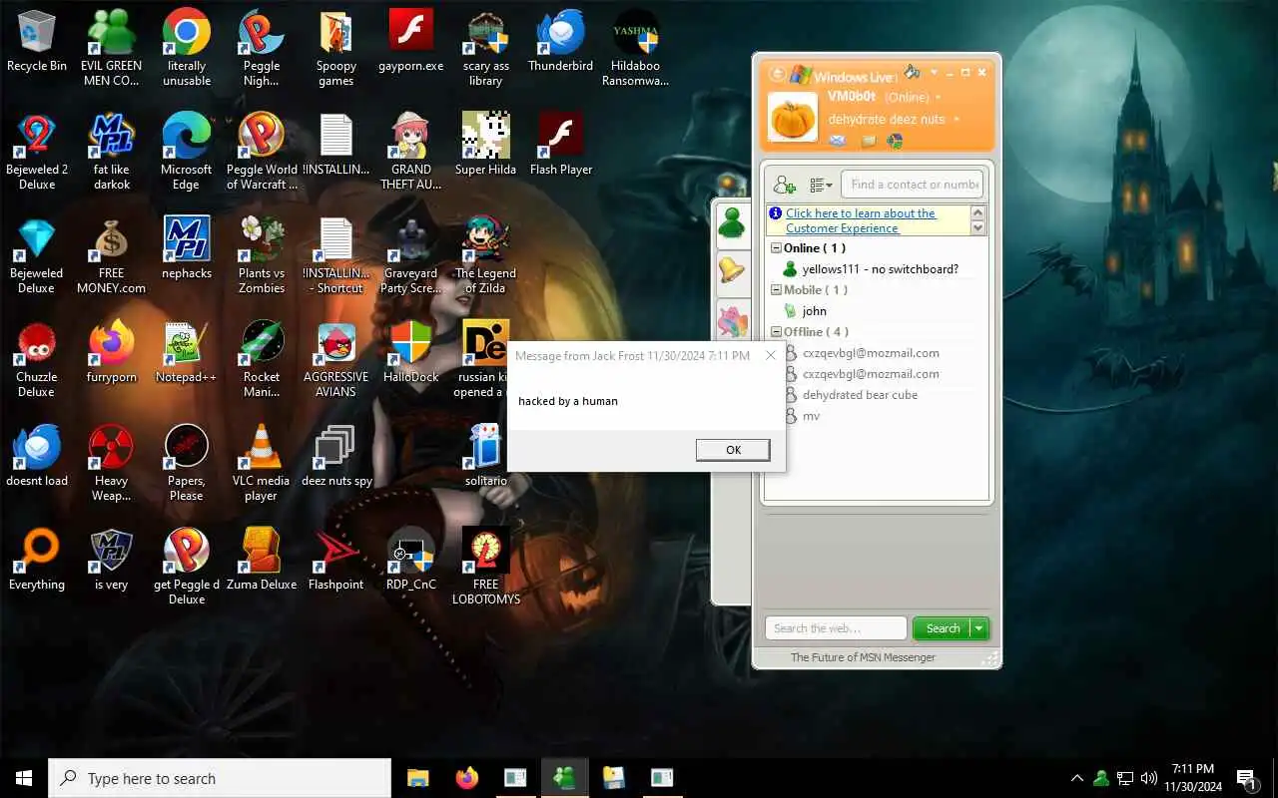Select the Flashpoint desktop icon
The width and height of the screenshot is (1278, 798).
click(x=336, y=560)
